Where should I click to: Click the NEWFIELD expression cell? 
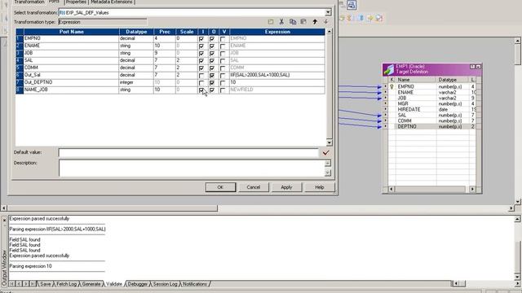[277, 90]
